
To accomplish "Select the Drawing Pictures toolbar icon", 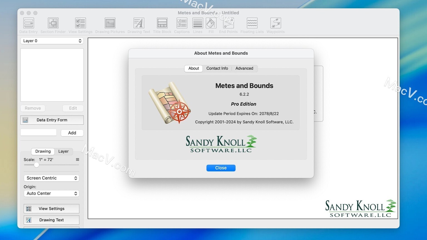I will point(110,23).
